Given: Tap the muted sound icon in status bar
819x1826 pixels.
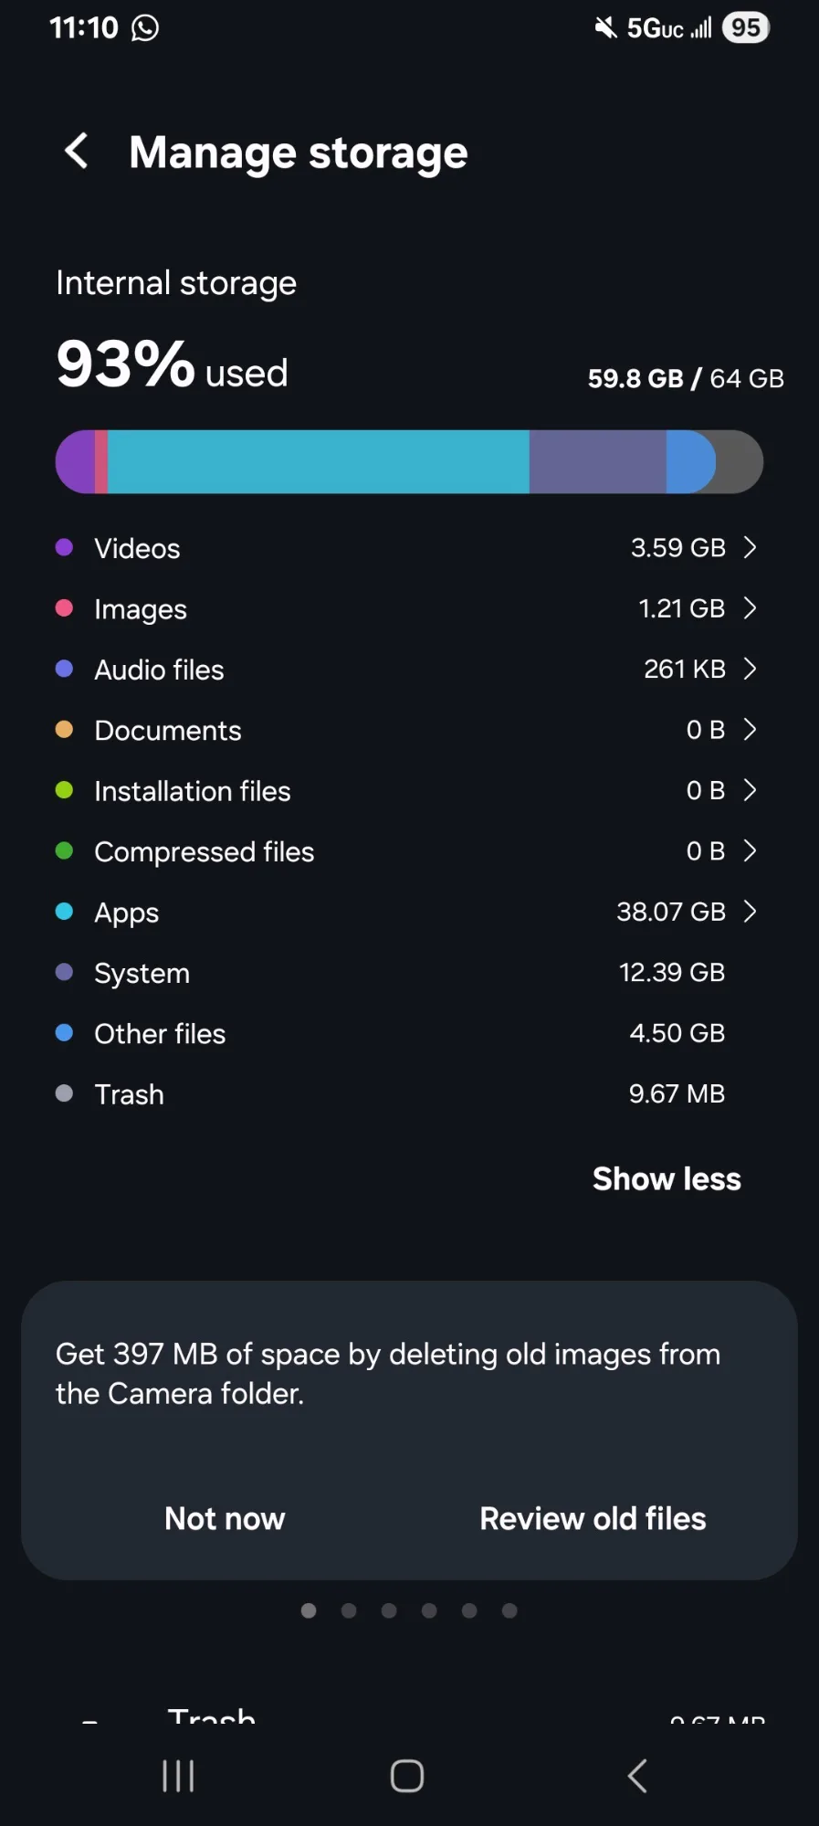Looking at the screenshot, I should (x=605, y=28).
